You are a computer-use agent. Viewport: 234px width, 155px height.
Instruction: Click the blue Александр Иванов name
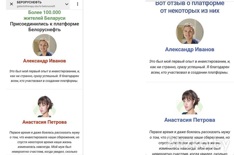click(x=190, y=49)
